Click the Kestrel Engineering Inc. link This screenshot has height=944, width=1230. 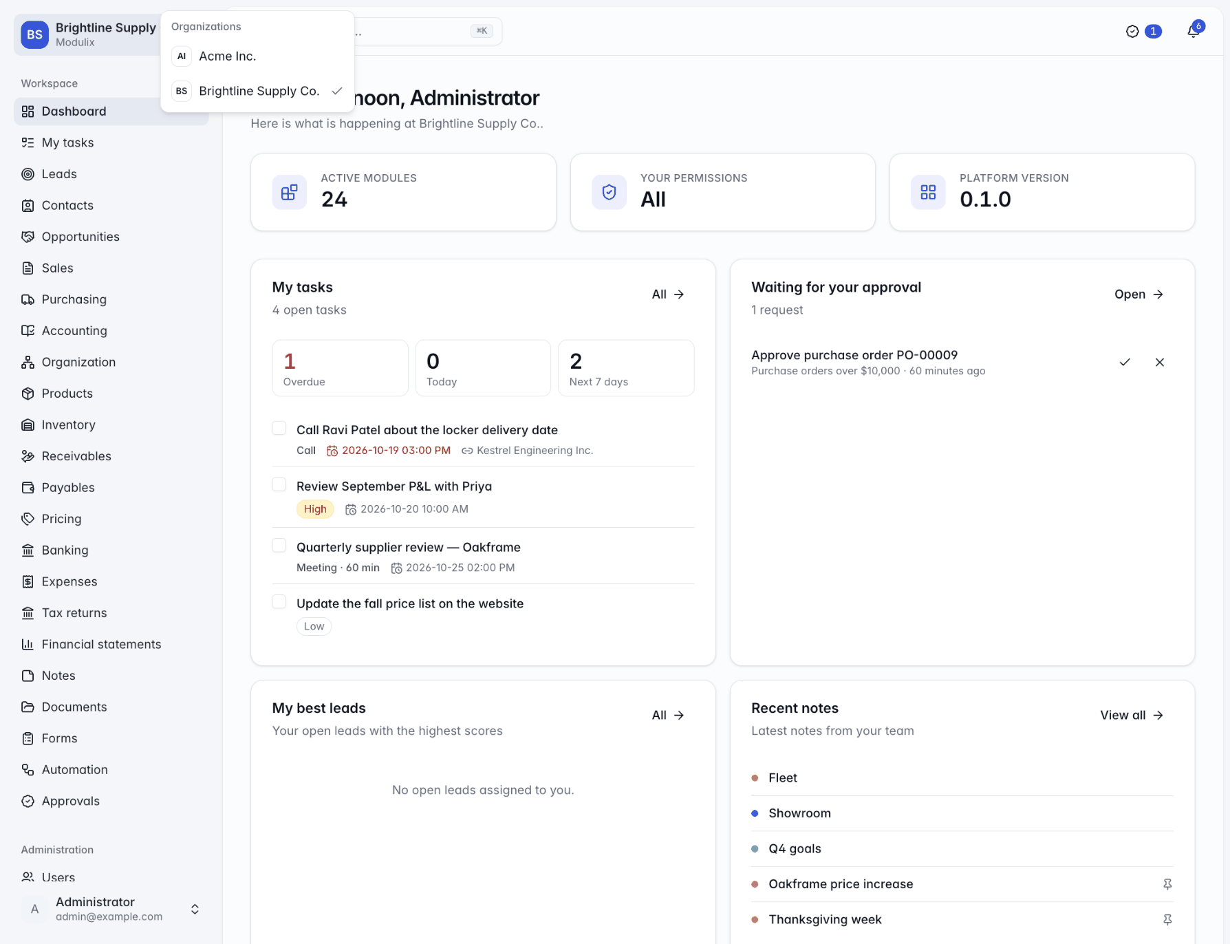point(528,451)
